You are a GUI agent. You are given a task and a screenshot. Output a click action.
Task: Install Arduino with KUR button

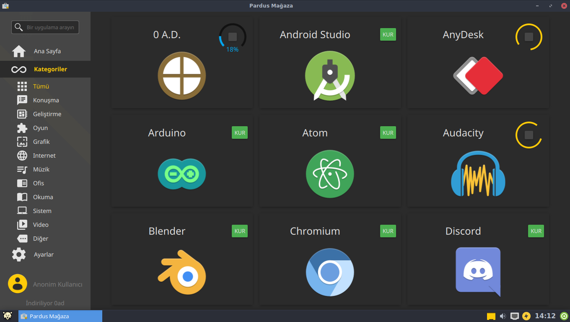[240, 132]
